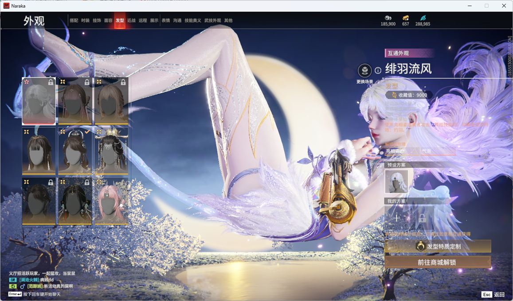Click the red star badge on white hairstyle
Screen dimensions: 513x301
coord(27,81)
